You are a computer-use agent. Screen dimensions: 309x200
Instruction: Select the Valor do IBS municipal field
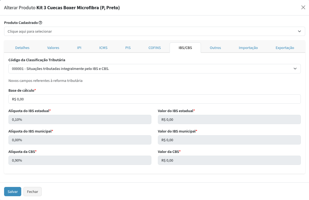click(229, 140)
